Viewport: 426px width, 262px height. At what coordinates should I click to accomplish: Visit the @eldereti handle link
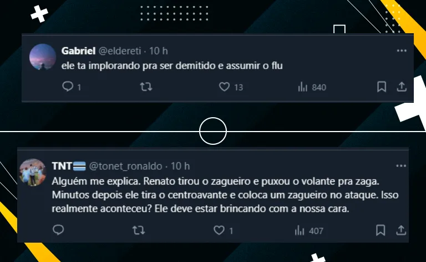point(120,51)
